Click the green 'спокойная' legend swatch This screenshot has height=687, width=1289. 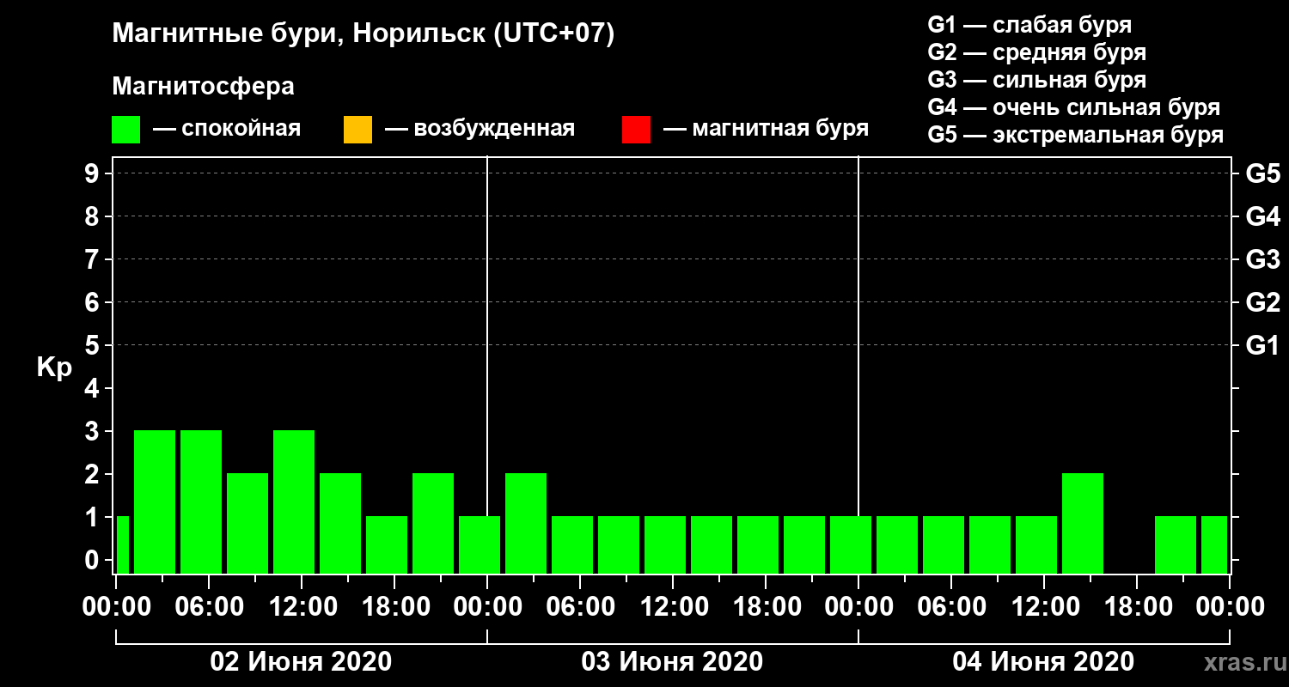point(125,130)
